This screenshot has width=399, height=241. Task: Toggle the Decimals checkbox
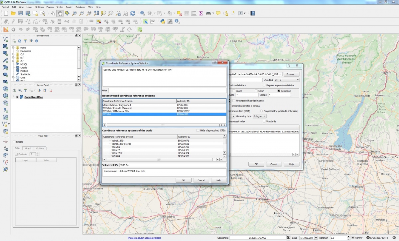click(17, 154)
